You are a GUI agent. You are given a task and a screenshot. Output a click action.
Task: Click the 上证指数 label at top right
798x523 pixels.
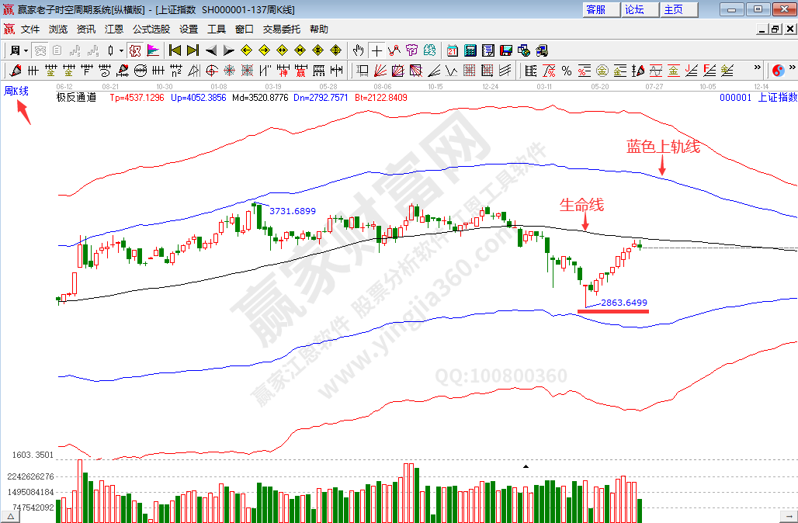[x=776, y=98]
